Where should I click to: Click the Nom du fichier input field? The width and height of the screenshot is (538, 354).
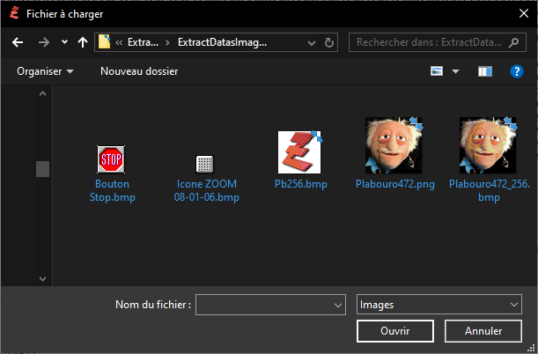coord(270,305)
